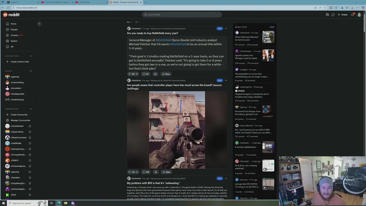Viewport: 366px width, 206px height.
Task: Open the Best sort dropdown
Action: coord(130,22)
